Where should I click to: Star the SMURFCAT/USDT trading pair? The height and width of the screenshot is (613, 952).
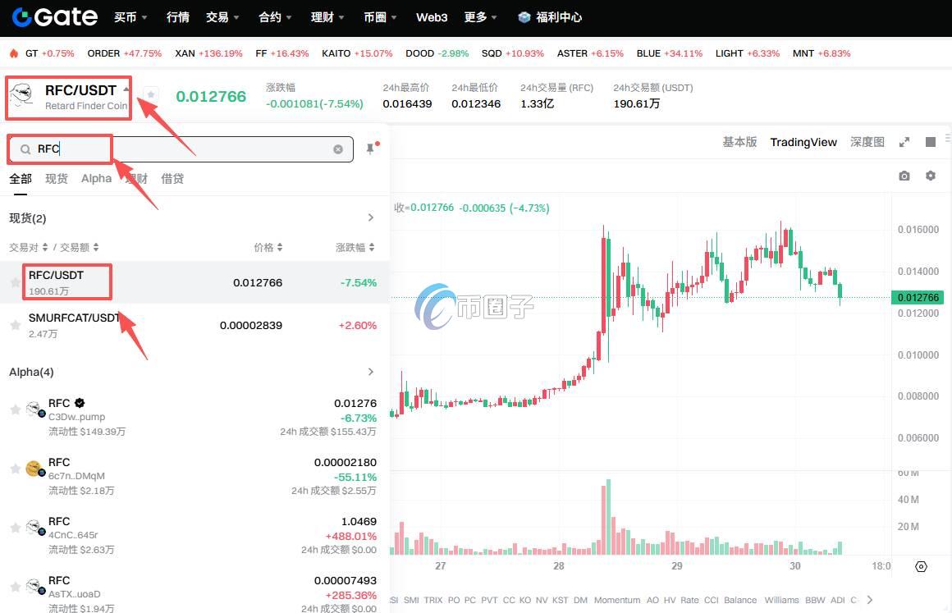pos(15,325)
